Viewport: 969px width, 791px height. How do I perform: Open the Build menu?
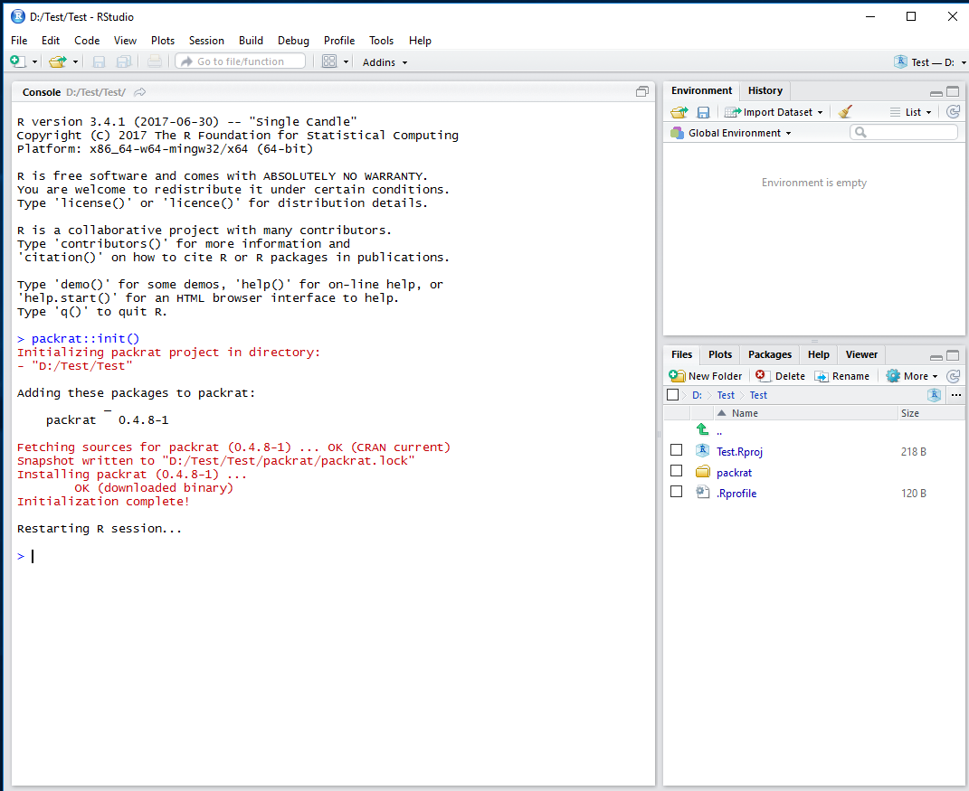[x=251, y=40]
